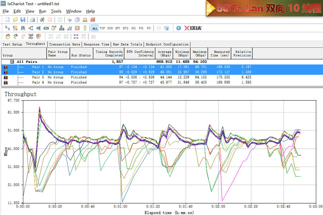Print results using the printer icon
The image size is (323, 215).
[x=32, y=20]
